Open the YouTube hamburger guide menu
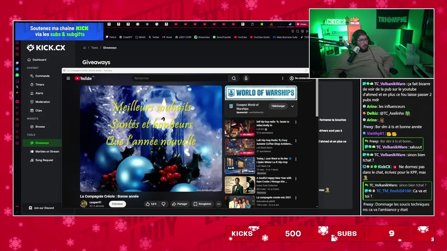 [68, 78]
